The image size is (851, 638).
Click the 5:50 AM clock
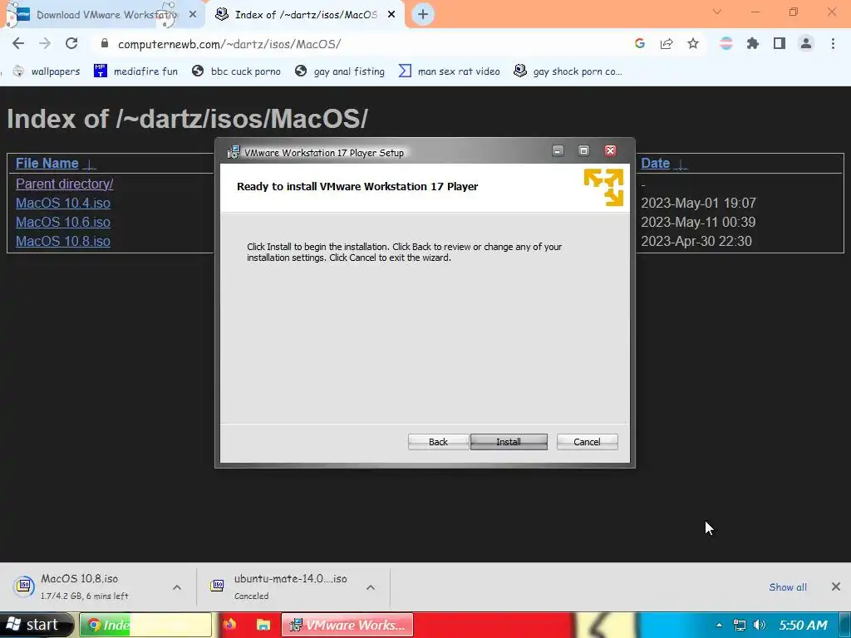(804, 625)
